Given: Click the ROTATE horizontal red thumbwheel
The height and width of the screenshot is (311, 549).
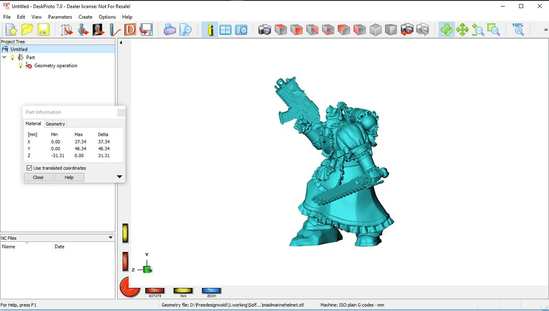Looking at the screenshot, I should [x=155, y=290].
